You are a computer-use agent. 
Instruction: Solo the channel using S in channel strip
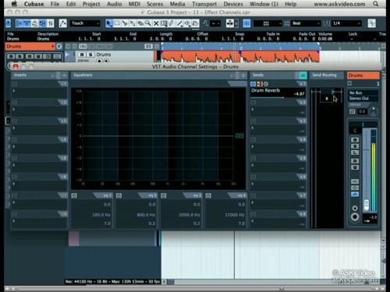pos(355,146)
